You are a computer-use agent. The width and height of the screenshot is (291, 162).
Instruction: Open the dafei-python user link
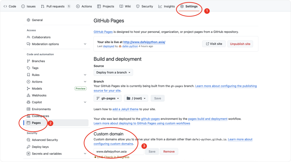pos(130,46)
